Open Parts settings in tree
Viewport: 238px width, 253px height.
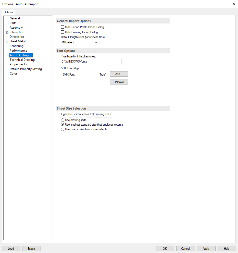click(13, 23)
